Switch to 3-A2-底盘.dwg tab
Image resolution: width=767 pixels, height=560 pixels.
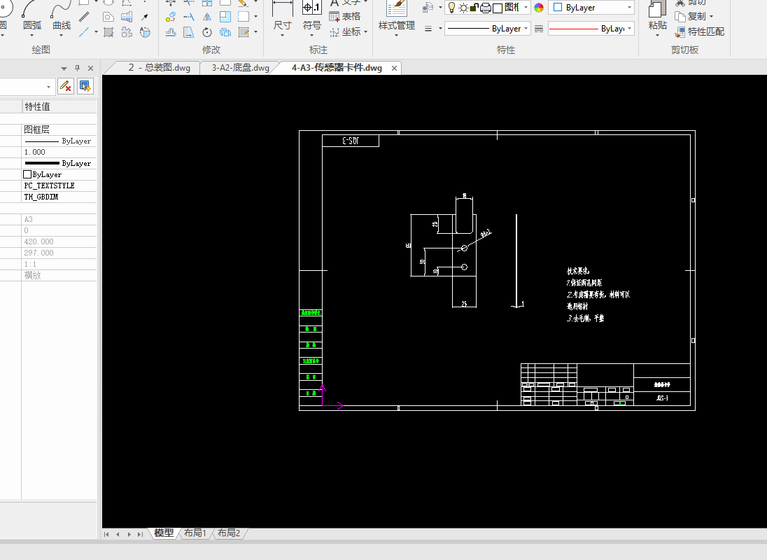click(240, 68)
